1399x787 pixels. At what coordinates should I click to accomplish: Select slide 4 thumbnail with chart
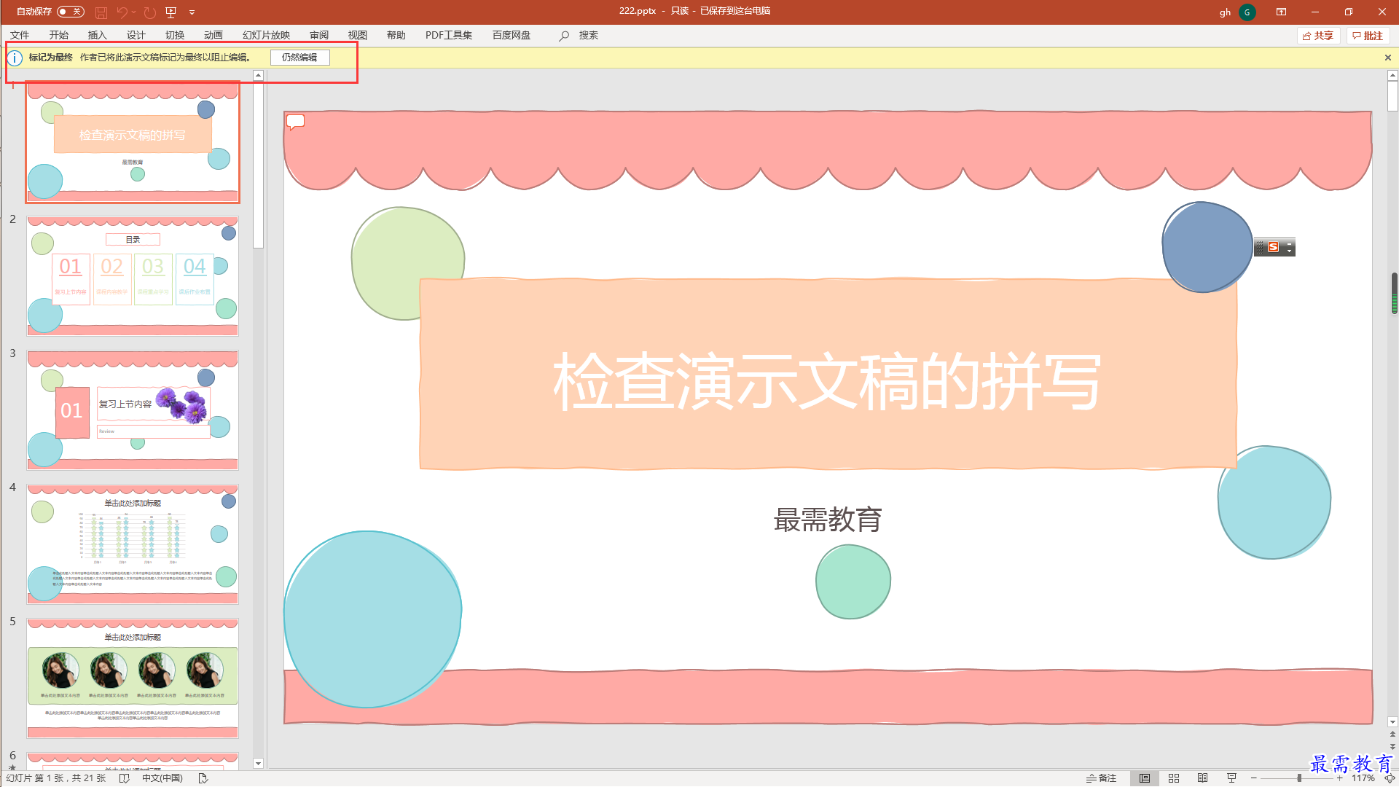tap(133, 544)
